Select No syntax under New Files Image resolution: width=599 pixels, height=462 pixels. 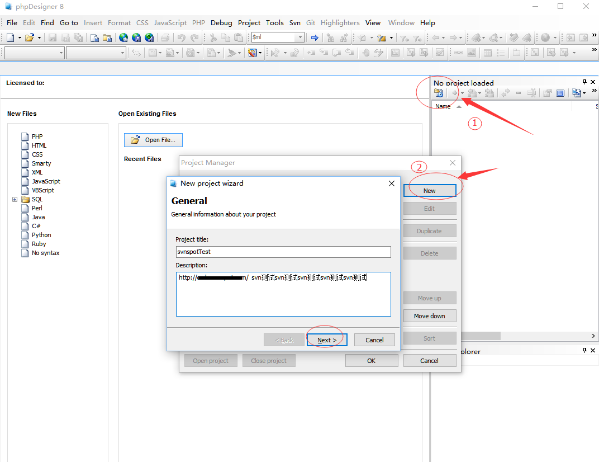(x=45, y=253)
